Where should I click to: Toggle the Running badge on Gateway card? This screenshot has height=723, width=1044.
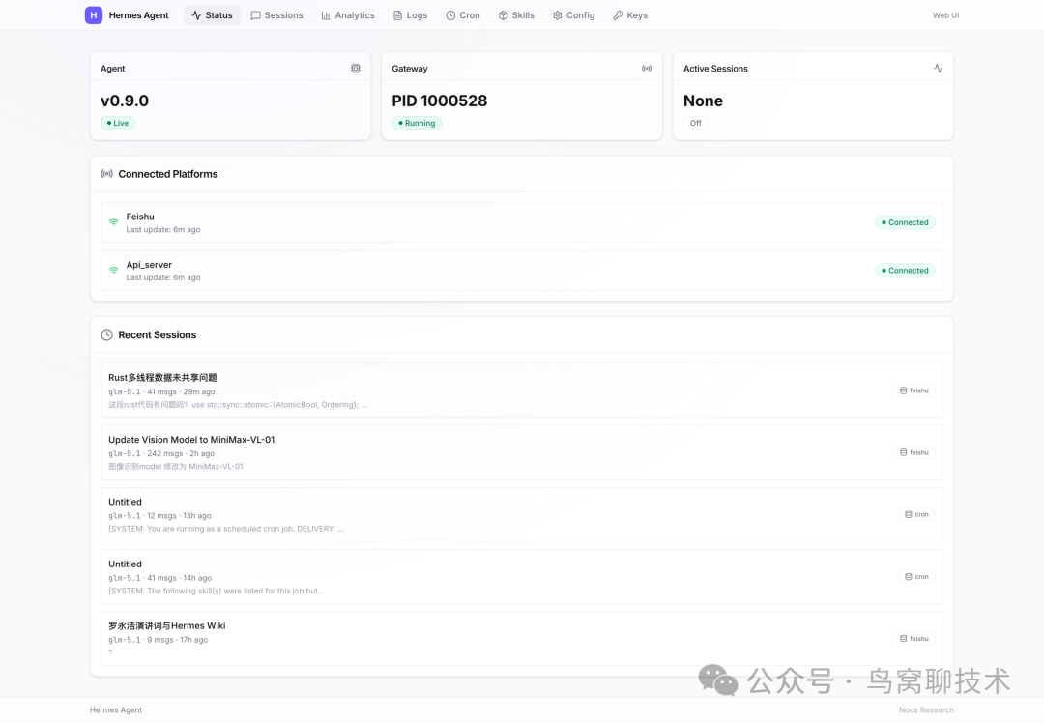[x=416, y=123]
